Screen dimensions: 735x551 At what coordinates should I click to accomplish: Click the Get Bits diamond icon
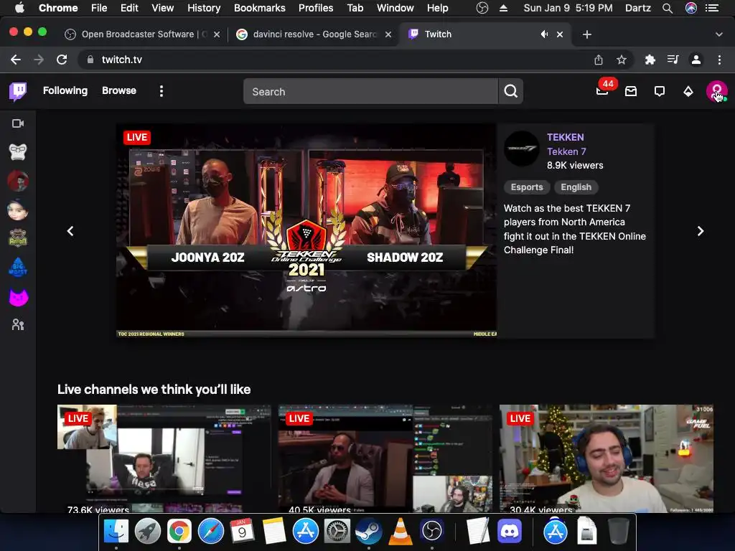coord(688,91)
